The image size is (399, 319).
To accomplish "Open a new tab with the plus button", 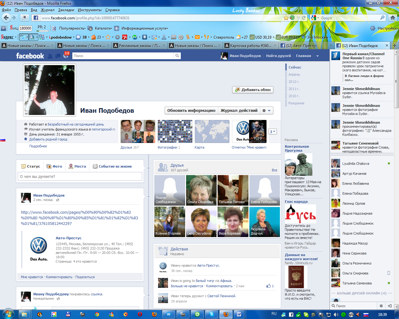I will (394, 45).
